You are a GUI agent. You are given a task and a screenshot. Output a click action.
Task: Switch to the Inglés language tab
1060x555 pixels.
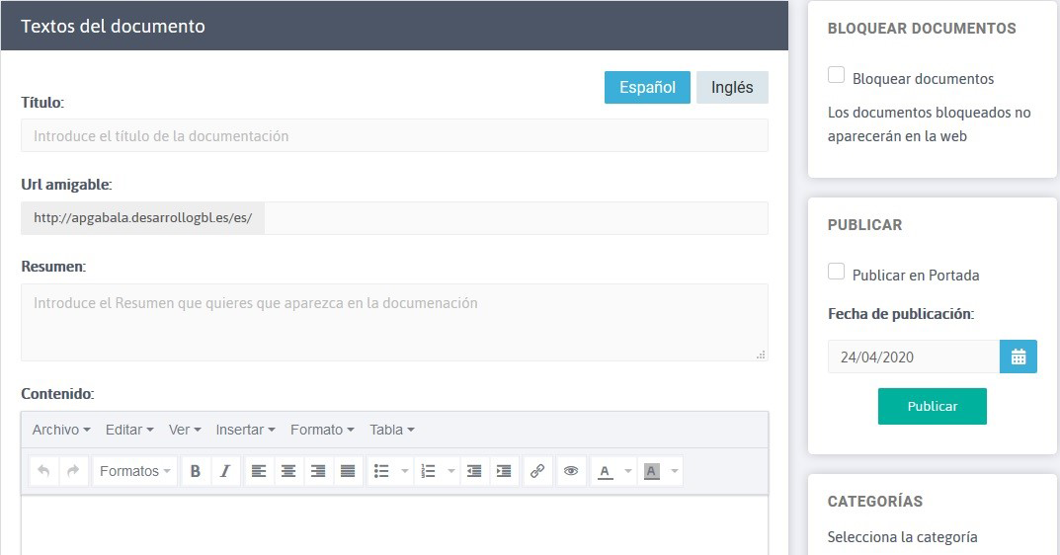pos(732,87)
